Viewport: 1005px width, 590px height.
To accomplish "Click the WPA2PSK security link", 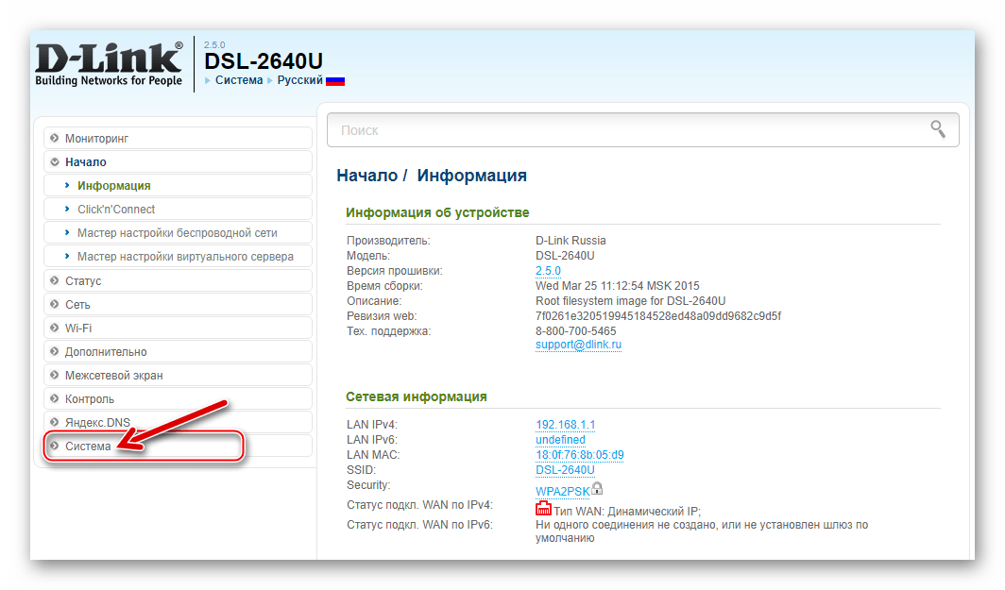I will click(x=563, y=491).
